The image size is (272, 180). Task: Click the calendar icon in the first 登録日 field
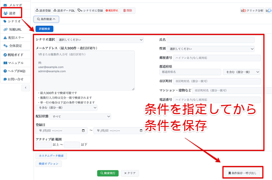pyautogui.click(x=83, y=130)
